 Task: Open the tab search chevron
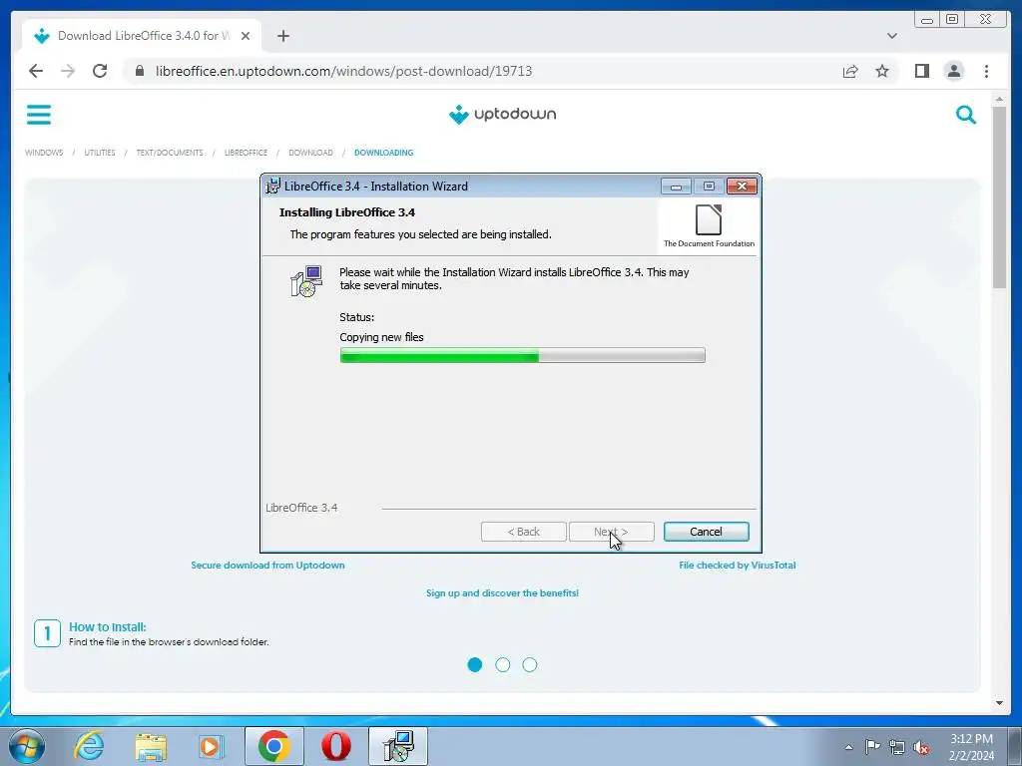tap(891, 36)
